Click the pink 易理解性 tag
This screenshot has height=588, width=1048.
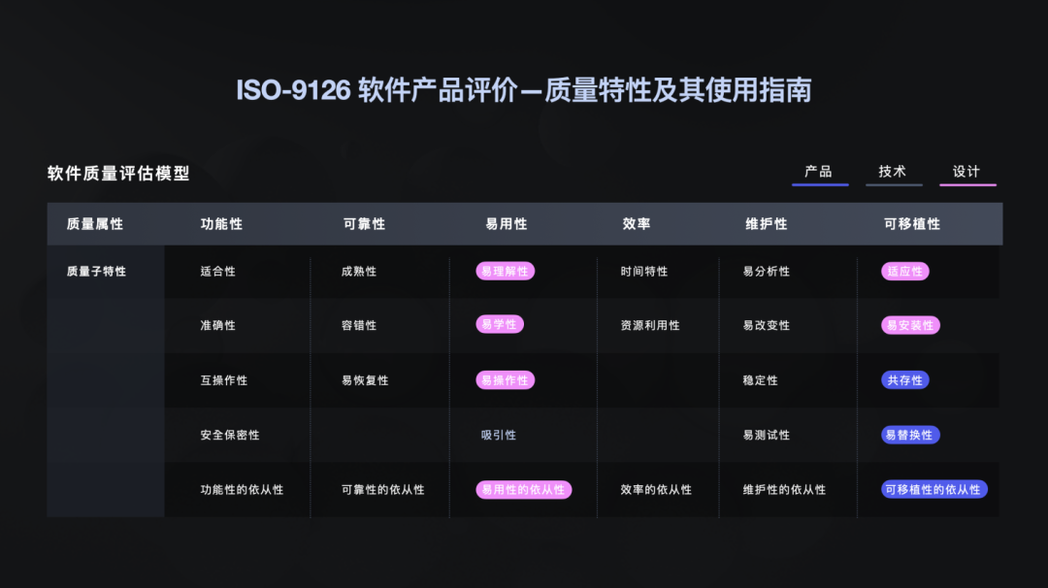coord(506,272)
